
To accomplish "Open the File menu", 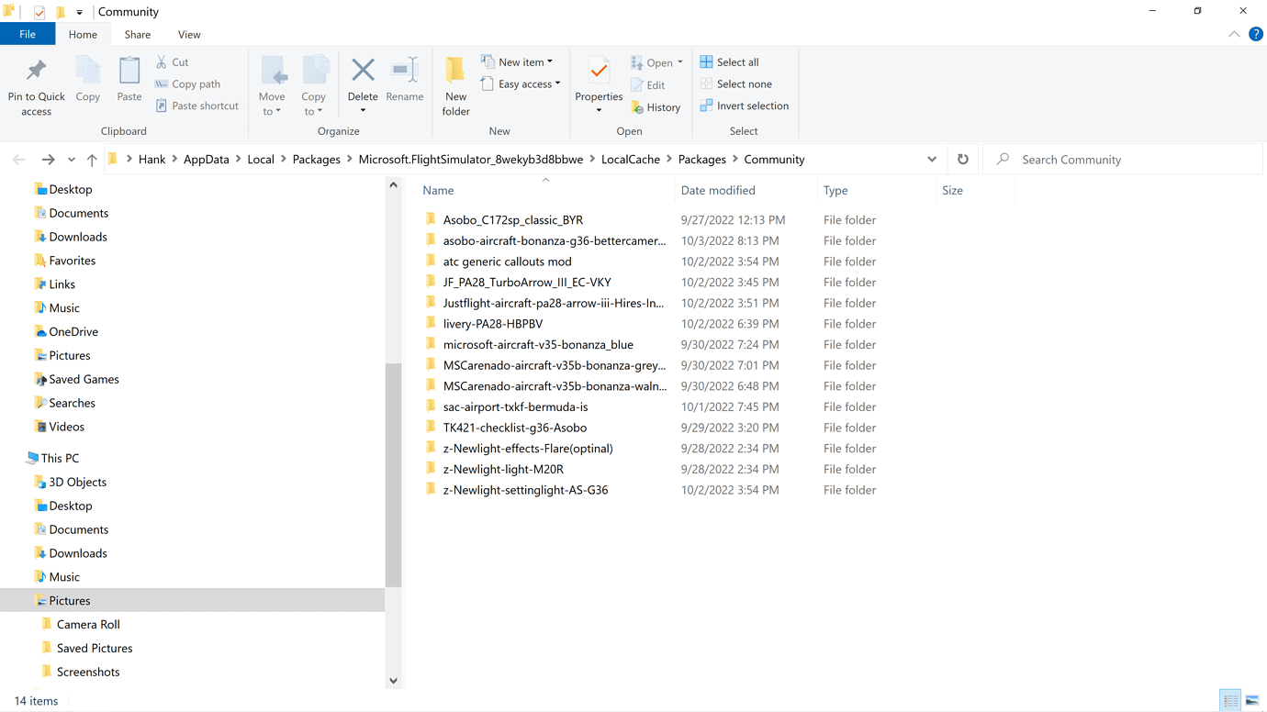I will [x=28, y=34].
